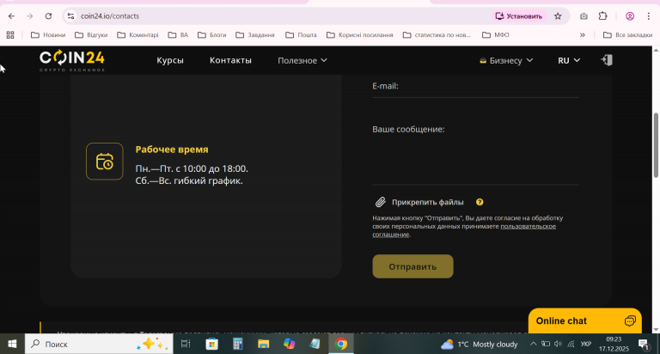Viewport: 660px width, 354px height.
Task: Click Прикрепить файлы label
Action: 428,202
